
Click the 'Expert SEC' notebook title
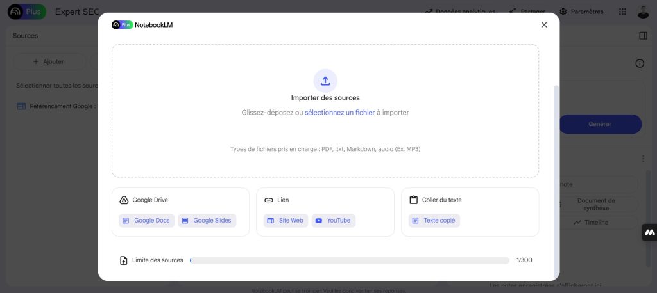77,12
